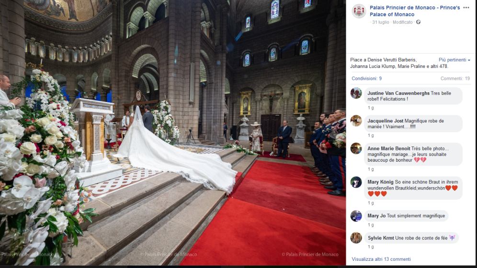Image resolution: width=477 pixels, height=268 pixels.
Task: Open Justine Van Cauwenberghs' name link
Action: pos(398,93)
